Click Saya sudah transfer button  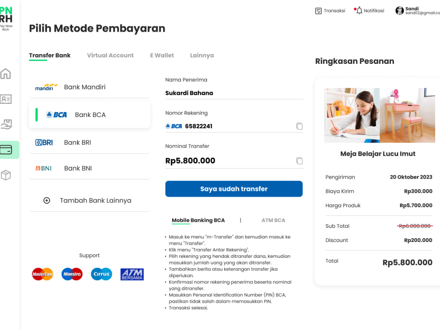click(x=234, y=189)
